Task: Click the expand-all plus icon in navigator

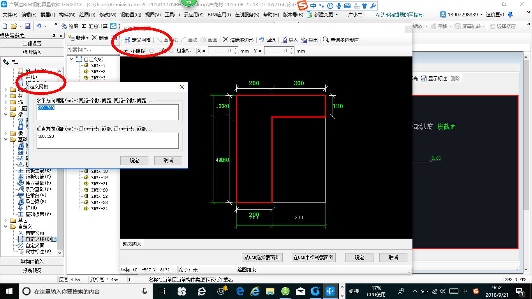Action: pos(5,62)
